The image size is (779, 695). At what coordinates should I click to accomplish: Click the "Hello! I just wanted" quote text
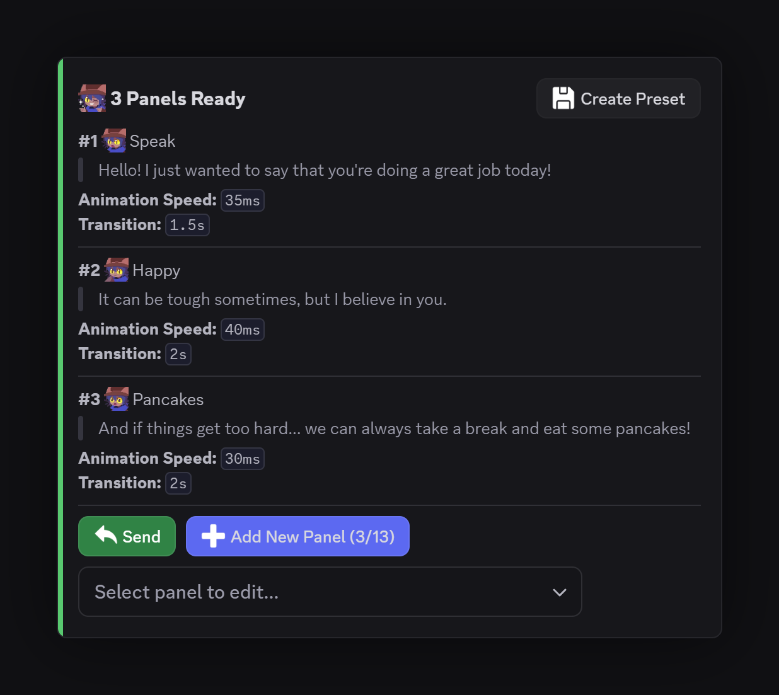point(325,170)
